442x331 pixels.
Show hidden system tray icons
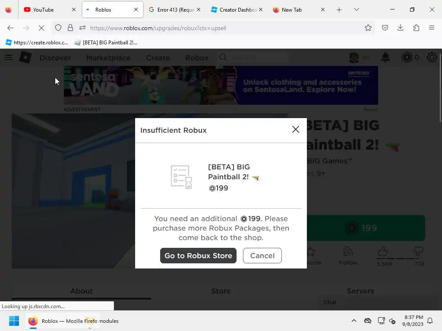click(354, 321)
